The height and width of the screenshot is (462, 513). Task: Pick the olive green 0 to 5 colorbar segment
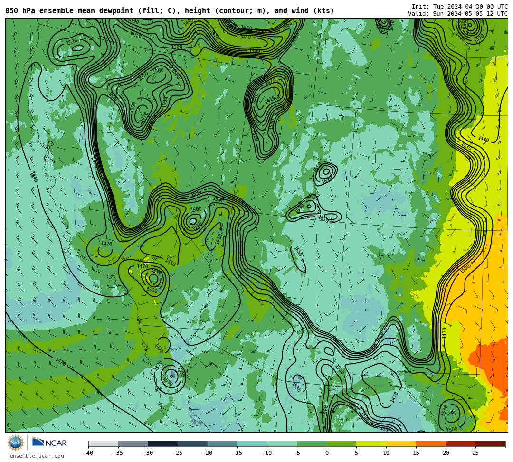click(x=342, y=443)
